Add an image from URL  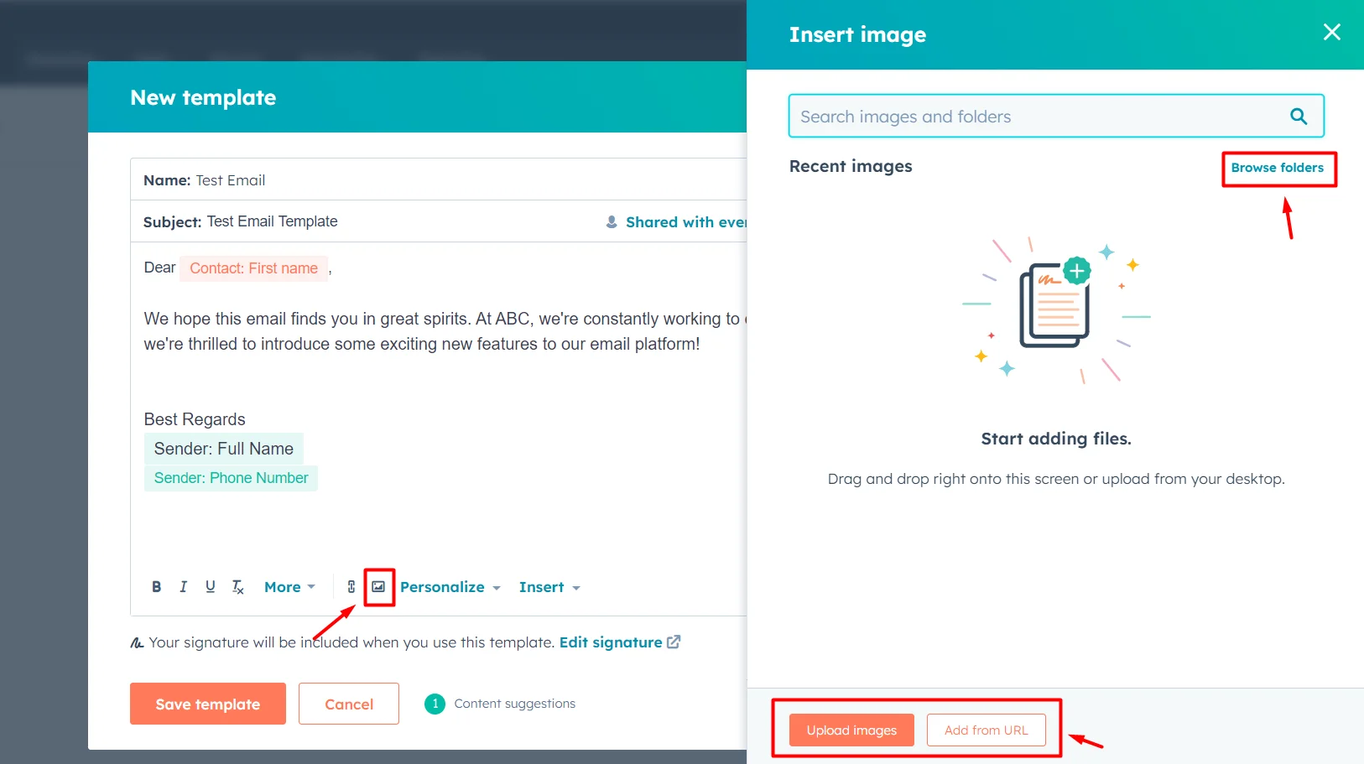986,730
